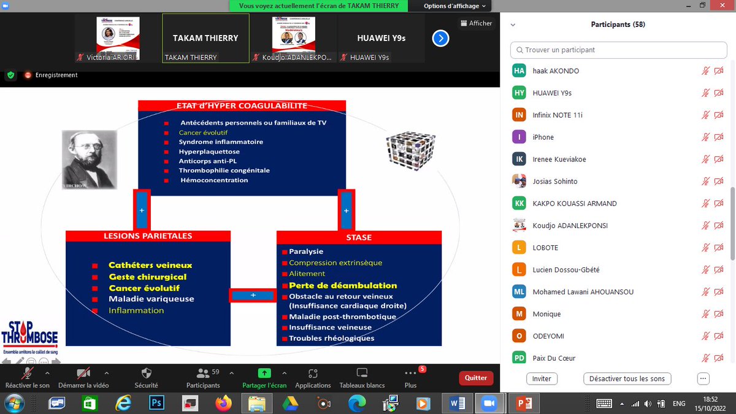Open the Plus more options menu

[x=410, y=378]
